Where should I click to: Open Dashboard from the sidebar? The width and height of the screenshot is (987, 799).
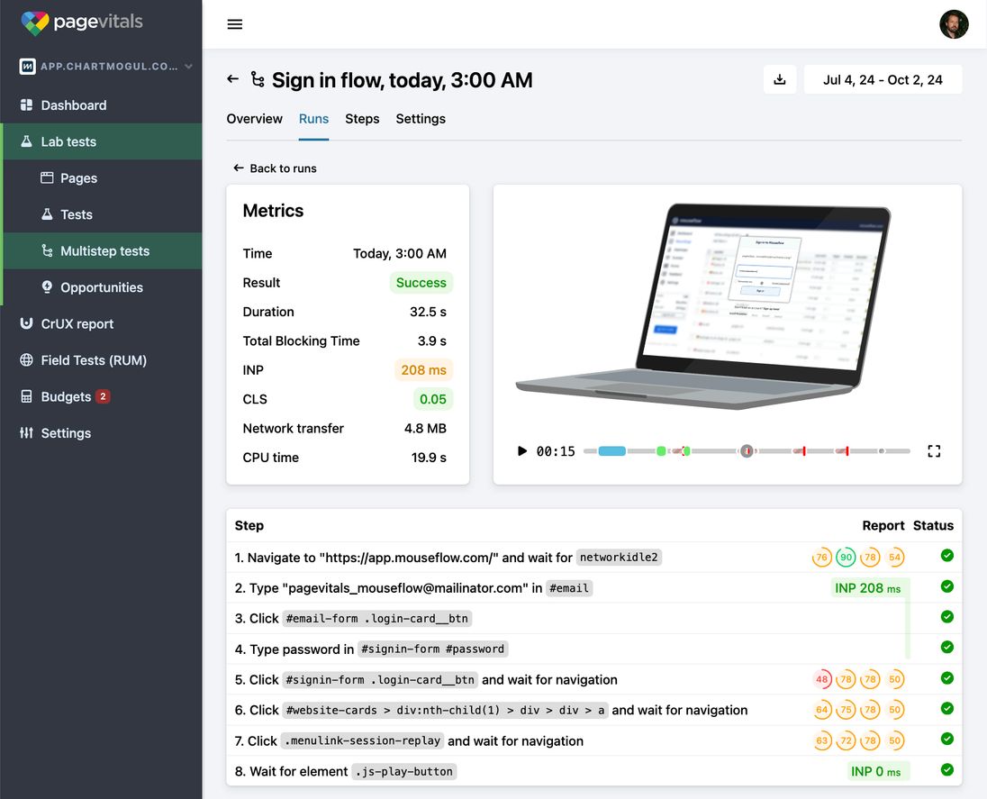(74, 105)
